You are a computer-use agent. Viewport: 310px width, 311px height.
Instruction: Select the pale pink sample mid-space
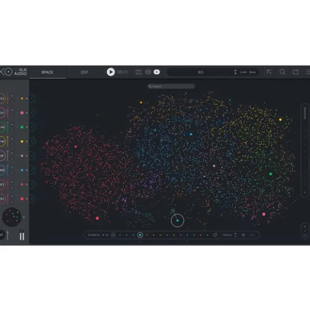click(x=214, y=166)
